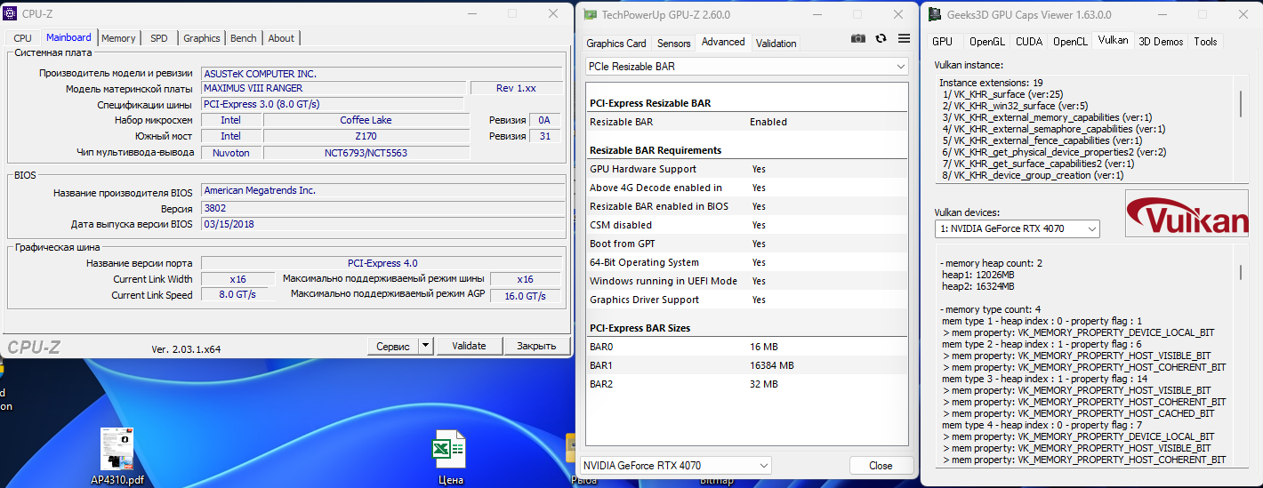Click the Current Link Speed 8.0 GT/s value
This screenshot has height=488, width=1263.
pyautogui.click(x=237, y=295)
